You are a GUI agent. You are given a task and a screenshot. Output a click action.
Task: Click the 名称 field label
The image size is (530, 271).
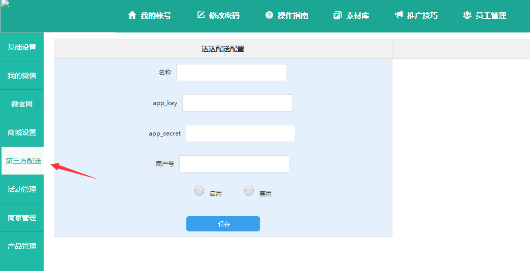pyautogui.click(x=165, y=72)
